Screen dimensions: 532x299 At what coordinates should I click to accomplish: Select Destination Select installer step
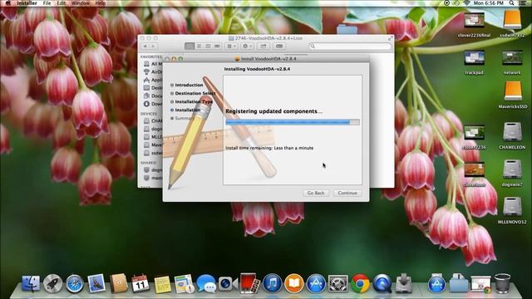[x=195, y=93]
